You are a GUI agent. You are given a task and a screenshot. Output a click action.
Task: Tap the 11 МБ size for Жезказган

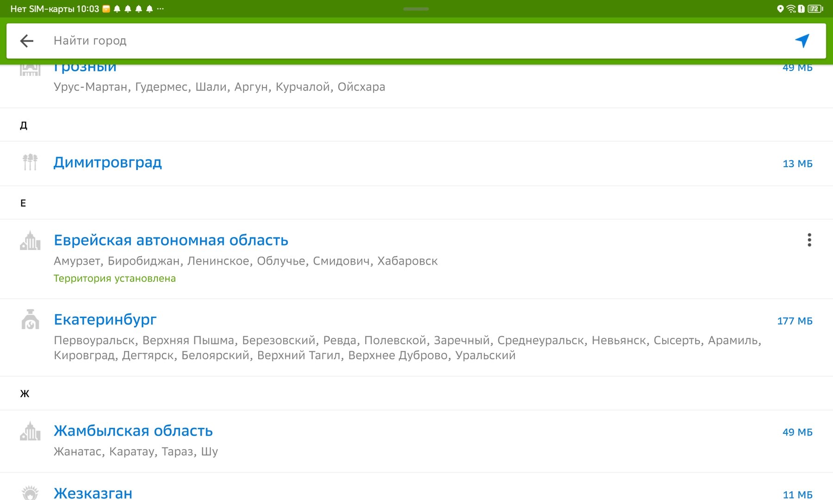pos(797,494)
